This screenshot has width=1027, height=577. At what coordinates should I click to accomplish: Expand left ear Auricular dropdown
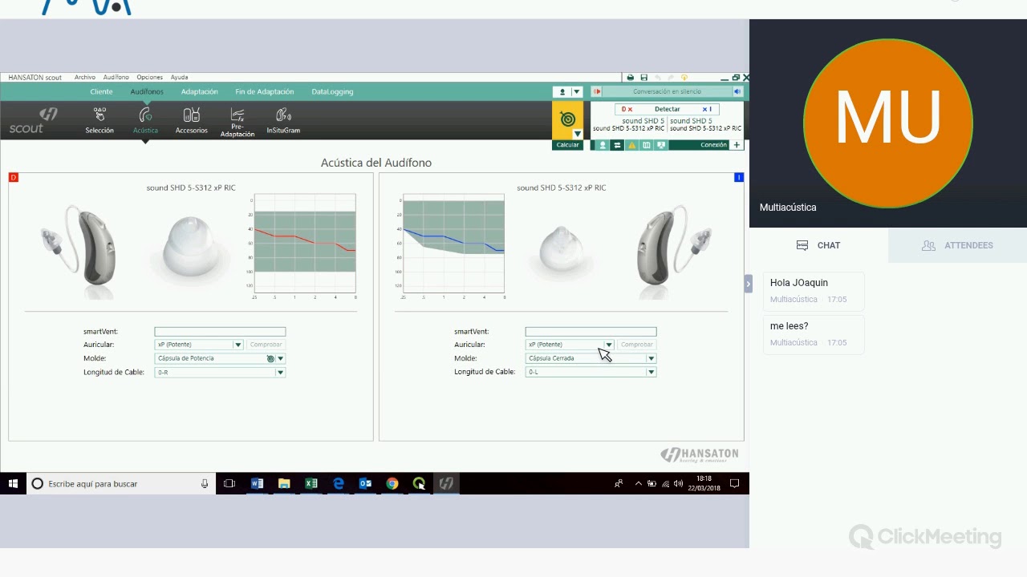(x=609, y=345)
